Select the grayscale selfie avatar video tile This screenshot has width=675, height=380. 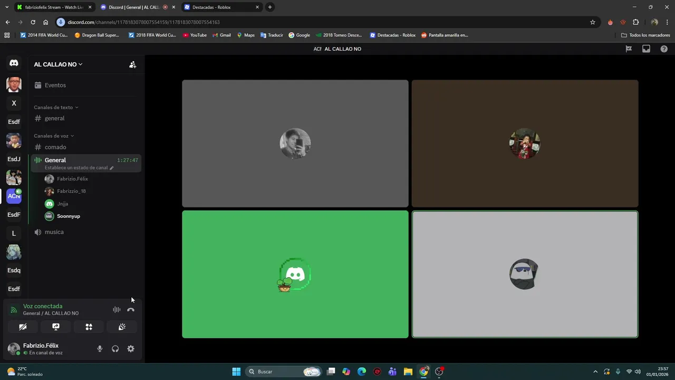(x=295, y=144)
